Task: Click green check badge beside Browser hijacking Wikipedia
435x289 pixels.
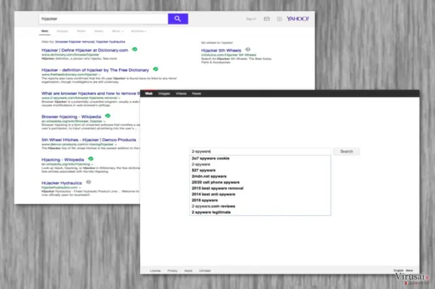Action: (x=107, y=116)
